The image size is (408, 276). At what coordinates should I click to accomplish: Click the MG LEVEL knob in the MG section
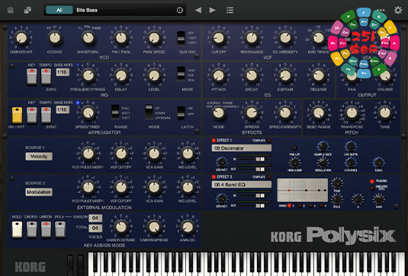tap(154, 75)
